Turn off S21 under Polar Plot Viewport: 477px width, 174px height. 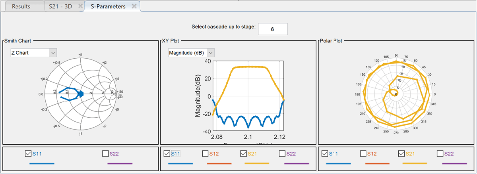[401, 153]
